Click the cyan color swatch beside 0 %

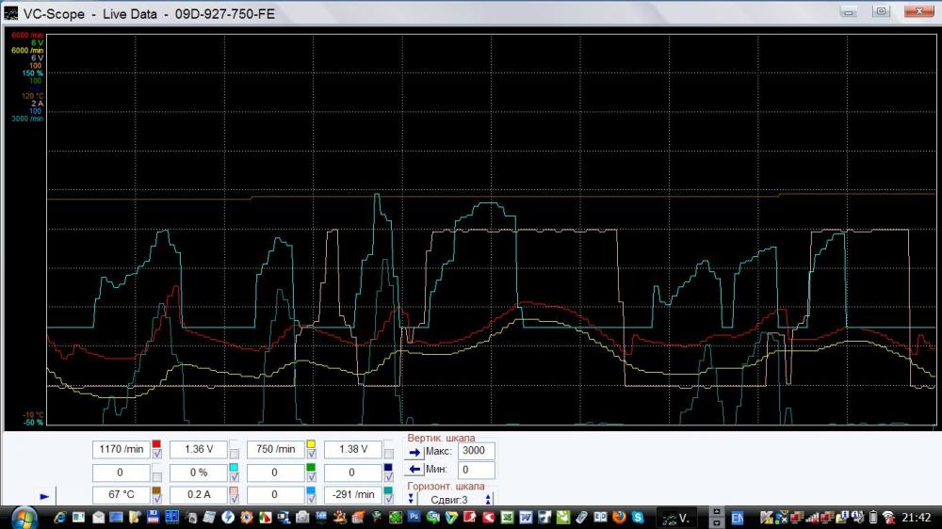pos(235,467)
